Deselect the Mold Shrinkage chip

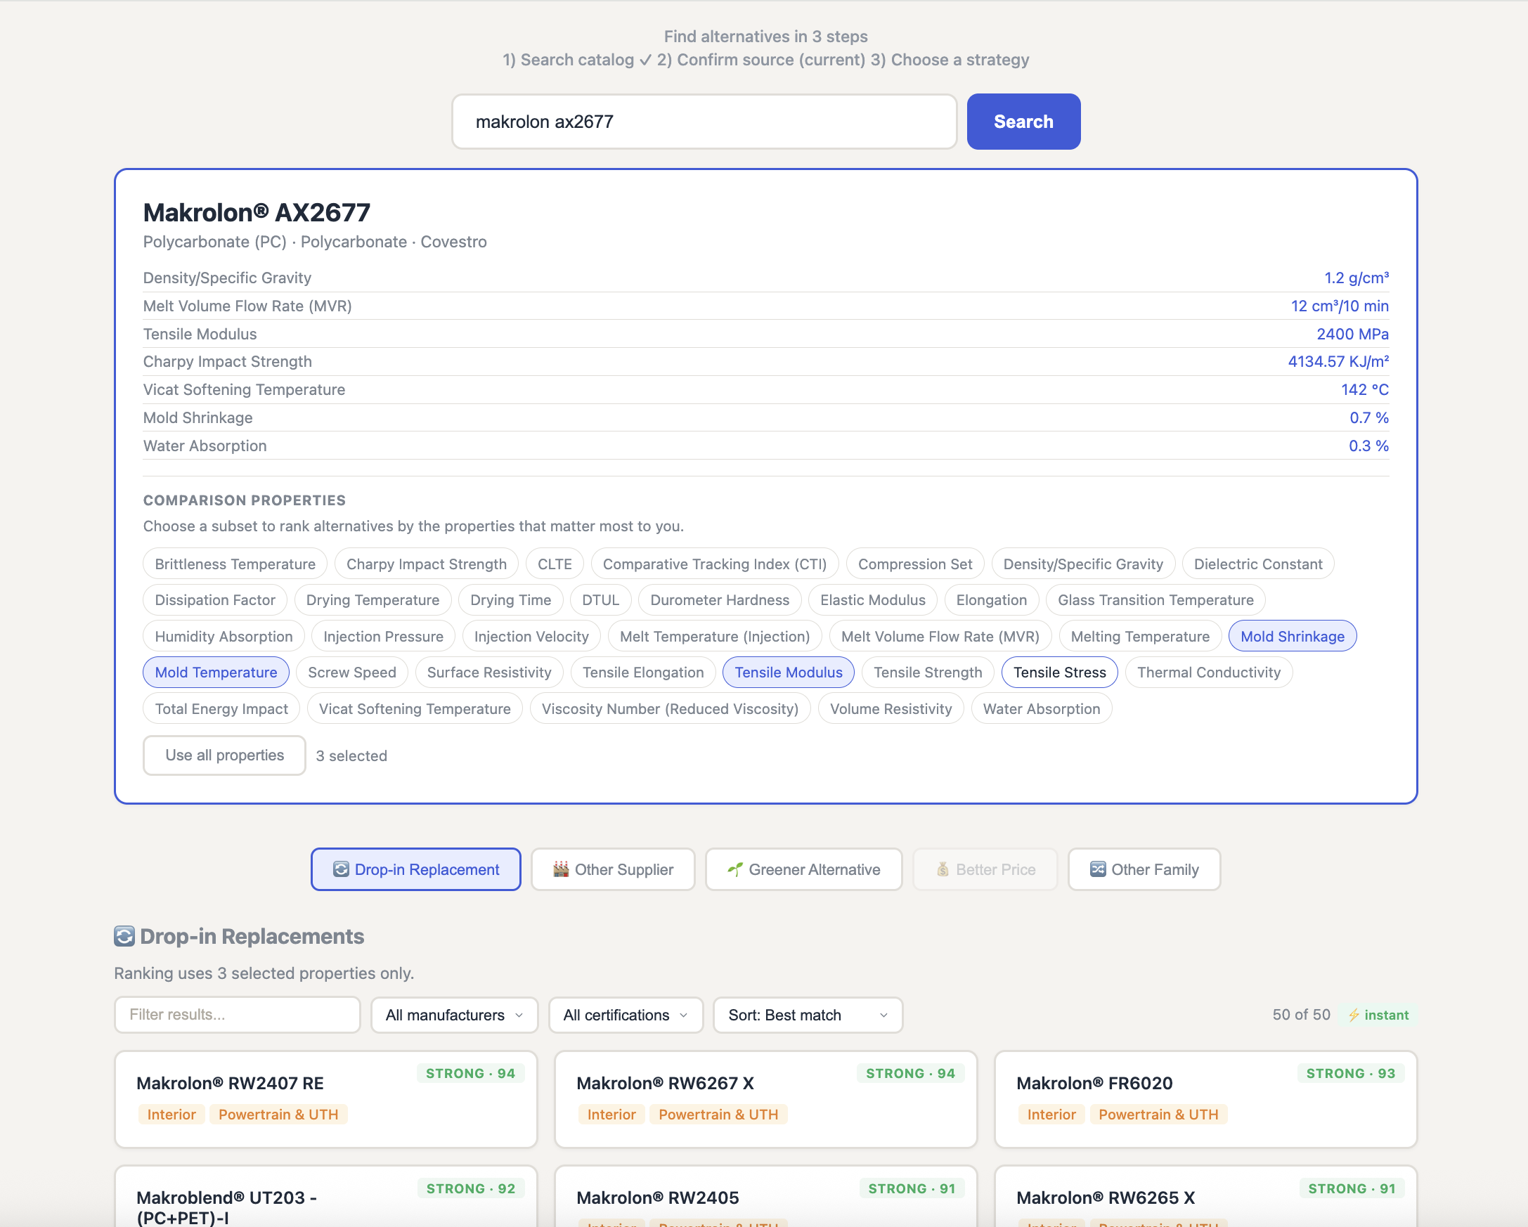[x=1292, y=636]
